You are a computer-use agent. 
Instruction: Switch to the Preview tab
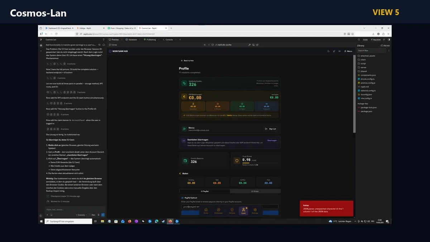point(114,39)
